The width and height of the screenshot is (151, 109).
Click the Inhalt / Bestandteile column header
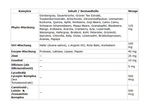(83, 11)
